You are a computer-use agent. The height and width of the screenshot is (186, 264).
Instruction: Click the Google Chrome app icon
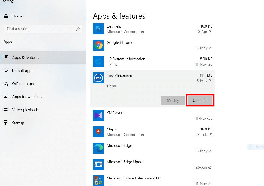click(x=98, y=45)
